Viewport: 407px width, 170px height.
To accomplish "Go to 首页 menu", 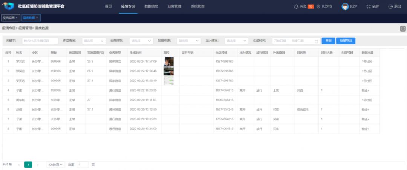I will point(108,6).
